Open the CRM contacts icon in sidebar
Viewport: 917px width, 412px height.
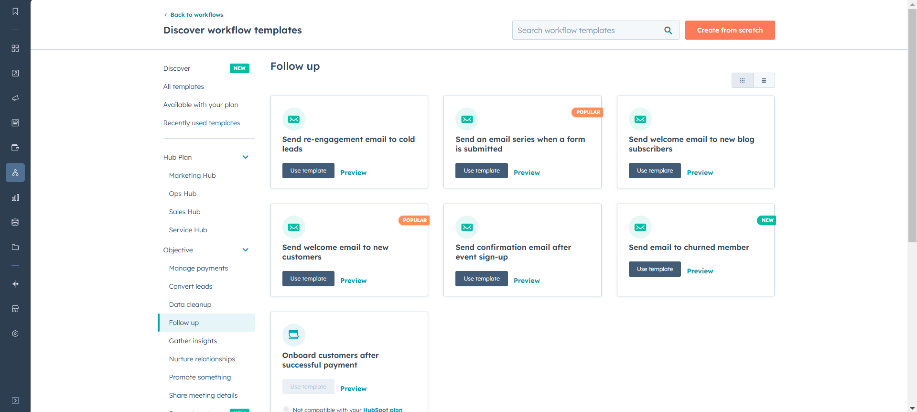point(15,73)
